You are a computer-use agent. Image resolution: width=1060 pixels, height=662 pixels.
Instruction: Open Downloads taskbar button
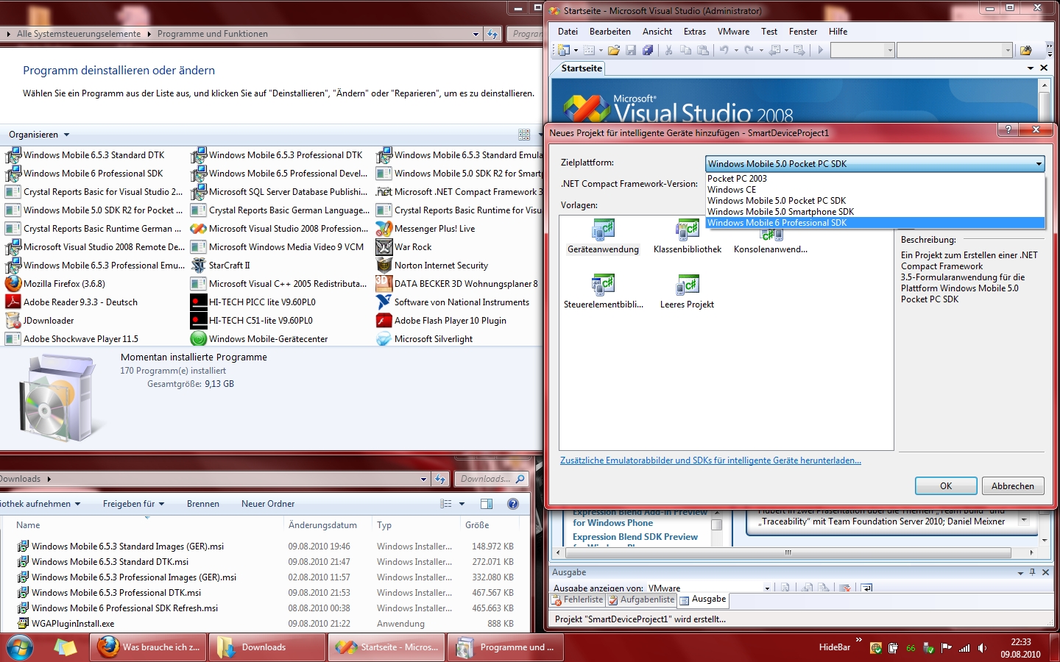267,647
